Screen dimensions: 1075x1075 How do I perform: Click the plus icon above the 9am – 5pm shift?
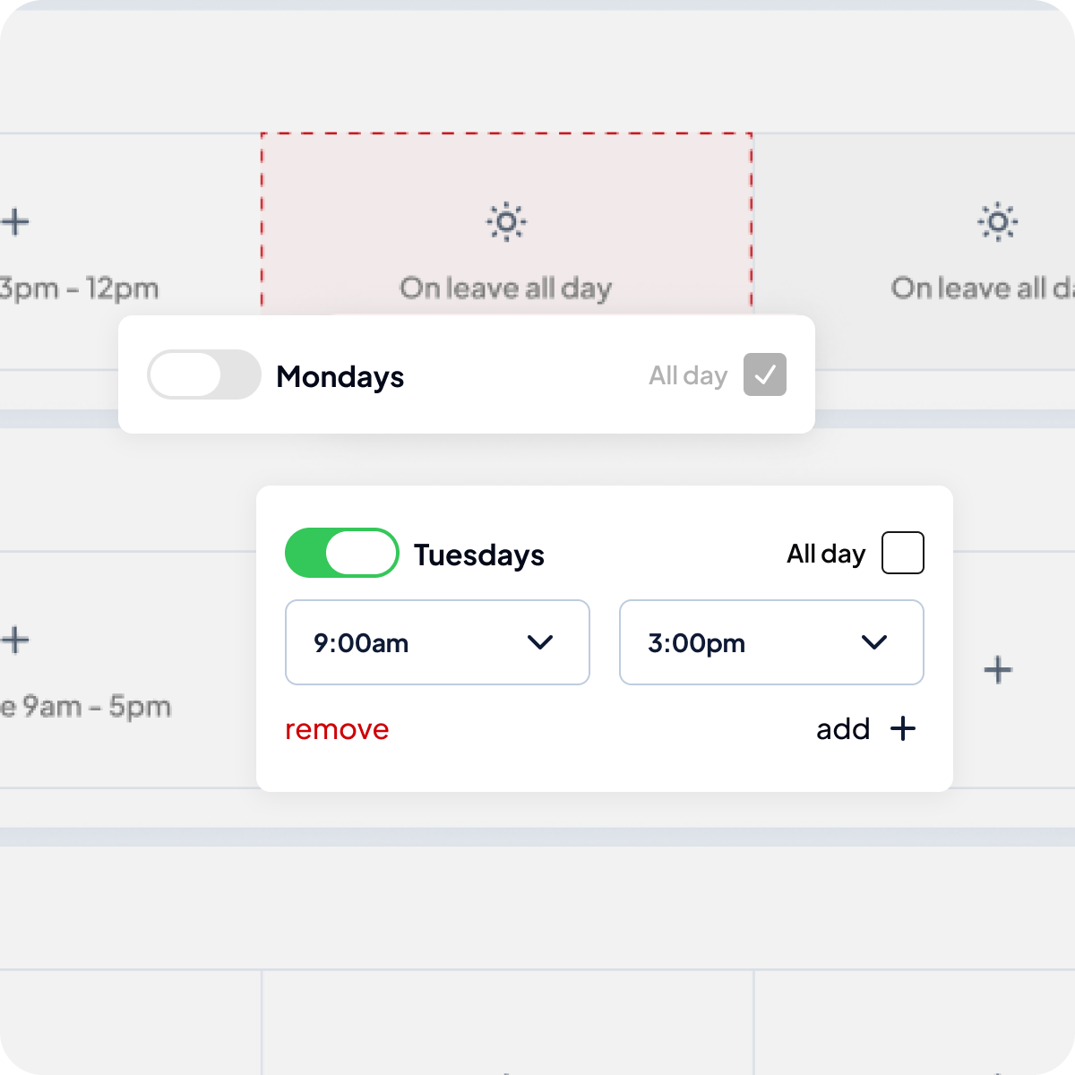point(15,640)
